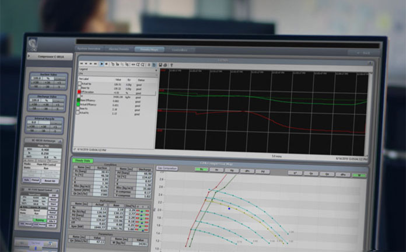Click the Gas Composition button
Image resolution: width=406 pixels, height=252 pixels.
pyautogui.click(x=167, y=169)
